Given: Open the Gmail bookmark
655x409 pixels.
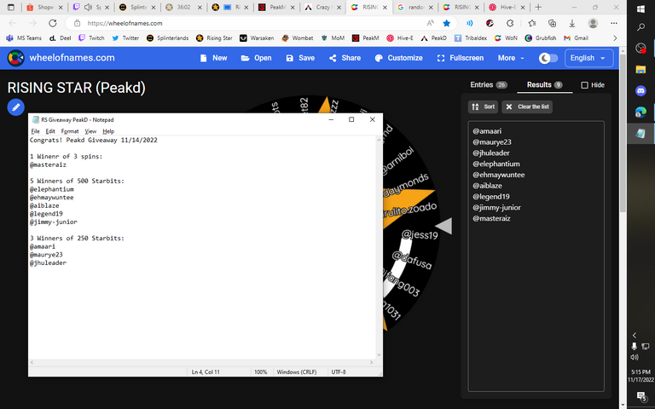Looking at the screenshot, I should coord(576,38).
